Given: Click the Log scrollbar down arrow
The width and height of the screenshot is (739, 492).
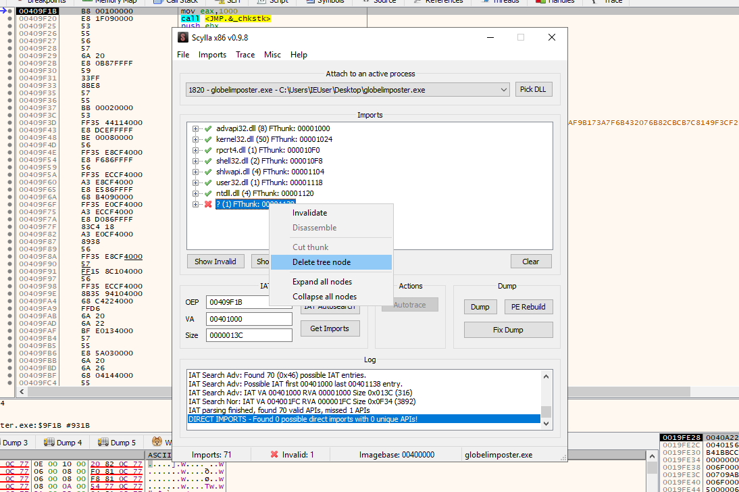Looking at the screenshot, I should point(546,423).
